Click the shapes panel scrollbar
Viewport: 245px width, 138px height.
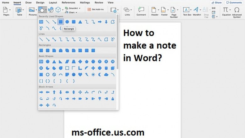point(117,42)
